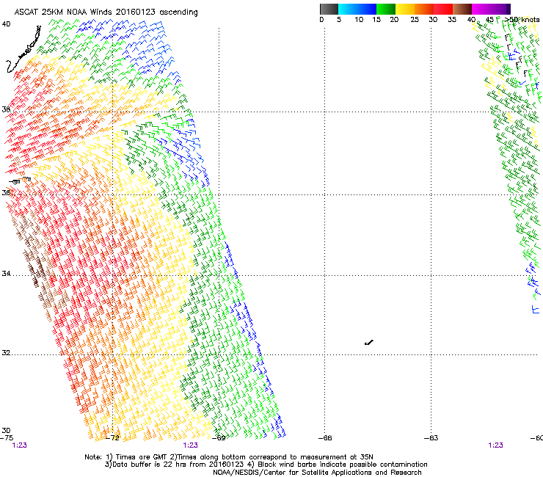Select the orange 25–30 knot legend segment
Image resolution: width=543 pixels, height=477 pixels.
coord(424,9)
